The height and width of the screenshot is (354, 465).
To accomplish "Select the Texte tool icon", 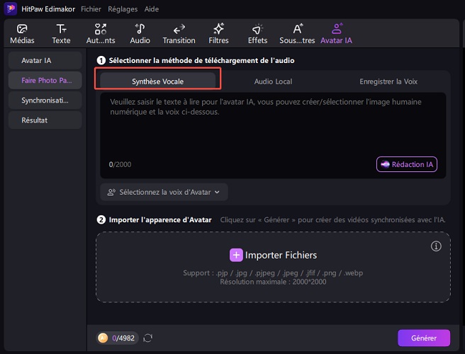I will 62,29.
